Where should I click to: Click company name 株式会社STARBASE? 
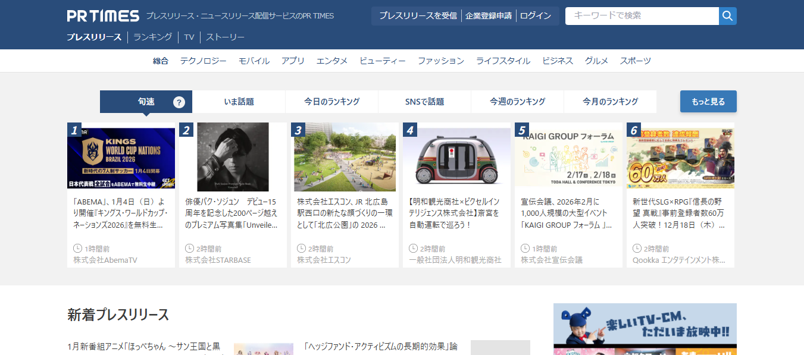(x=218, y=260)
